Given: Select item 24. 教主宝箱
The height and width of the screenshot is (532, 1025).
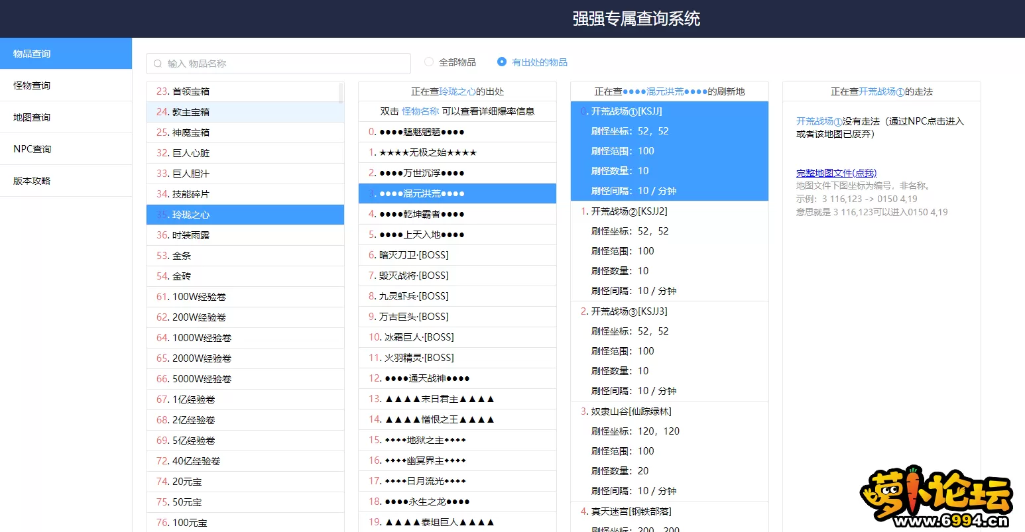Looking at the screenshot, I should (245, 112).
